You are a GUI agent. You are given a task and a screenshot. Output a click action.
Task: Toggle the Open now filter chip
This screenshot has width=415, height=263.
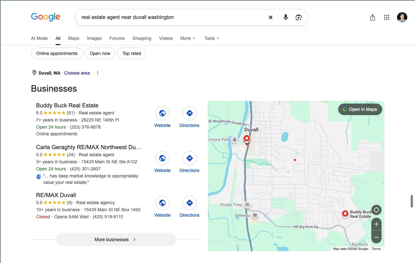tap(100, 53)
